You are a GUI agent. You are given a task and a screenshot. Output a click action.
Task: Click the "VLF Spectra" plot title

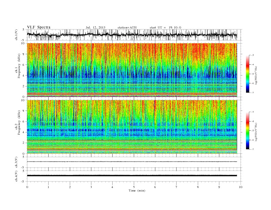click(39, 27)
